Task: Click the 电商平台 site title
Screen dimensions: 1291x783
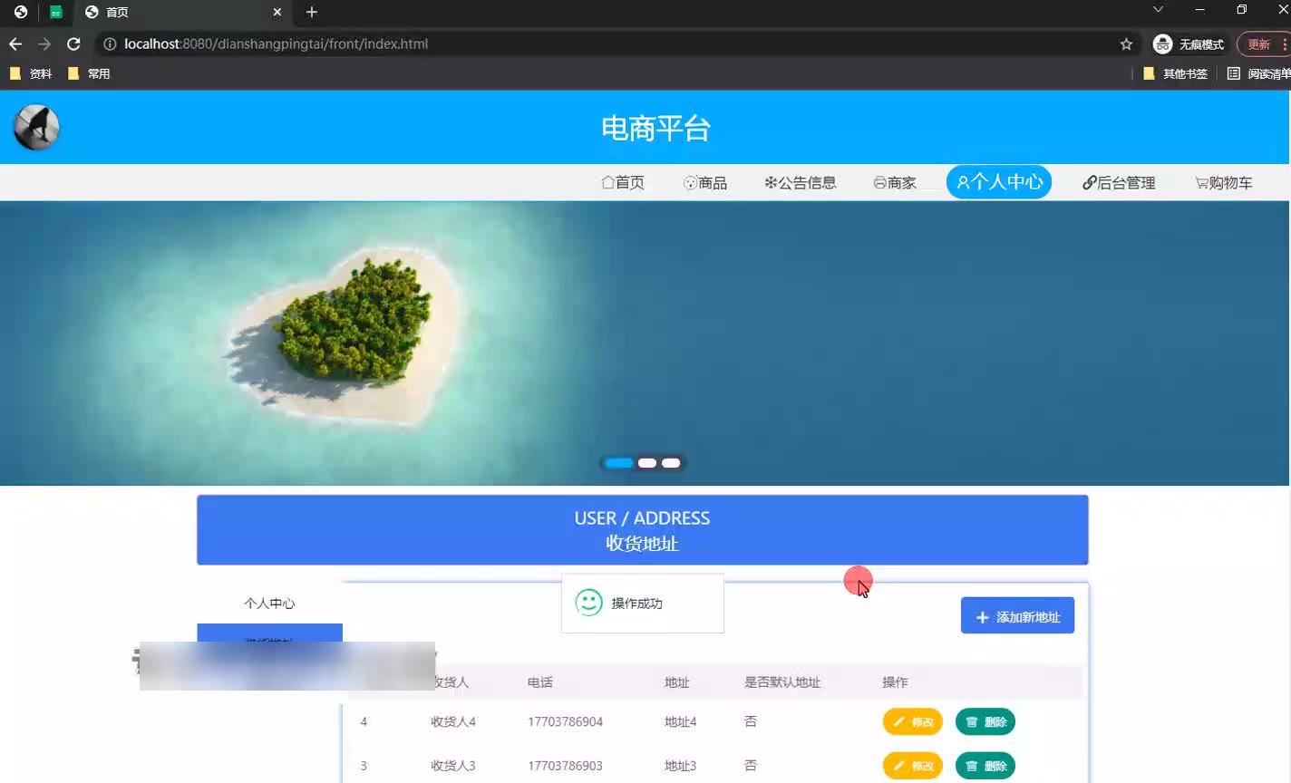Action: (x=655, y=128)
